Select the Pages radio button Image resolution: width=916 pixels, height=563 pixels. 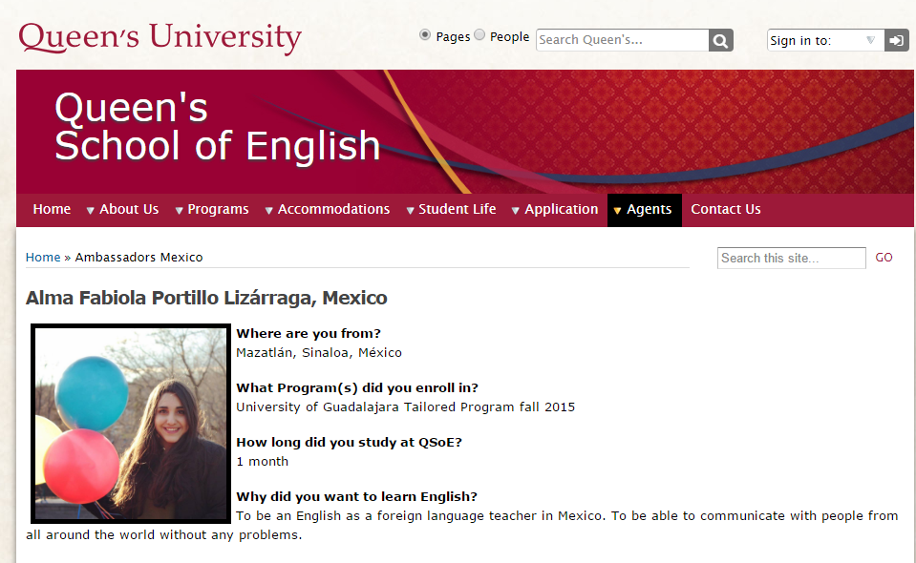tap(425, 35)
